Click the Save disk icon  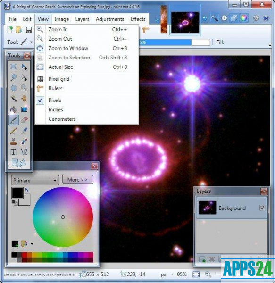pos(29,30)
